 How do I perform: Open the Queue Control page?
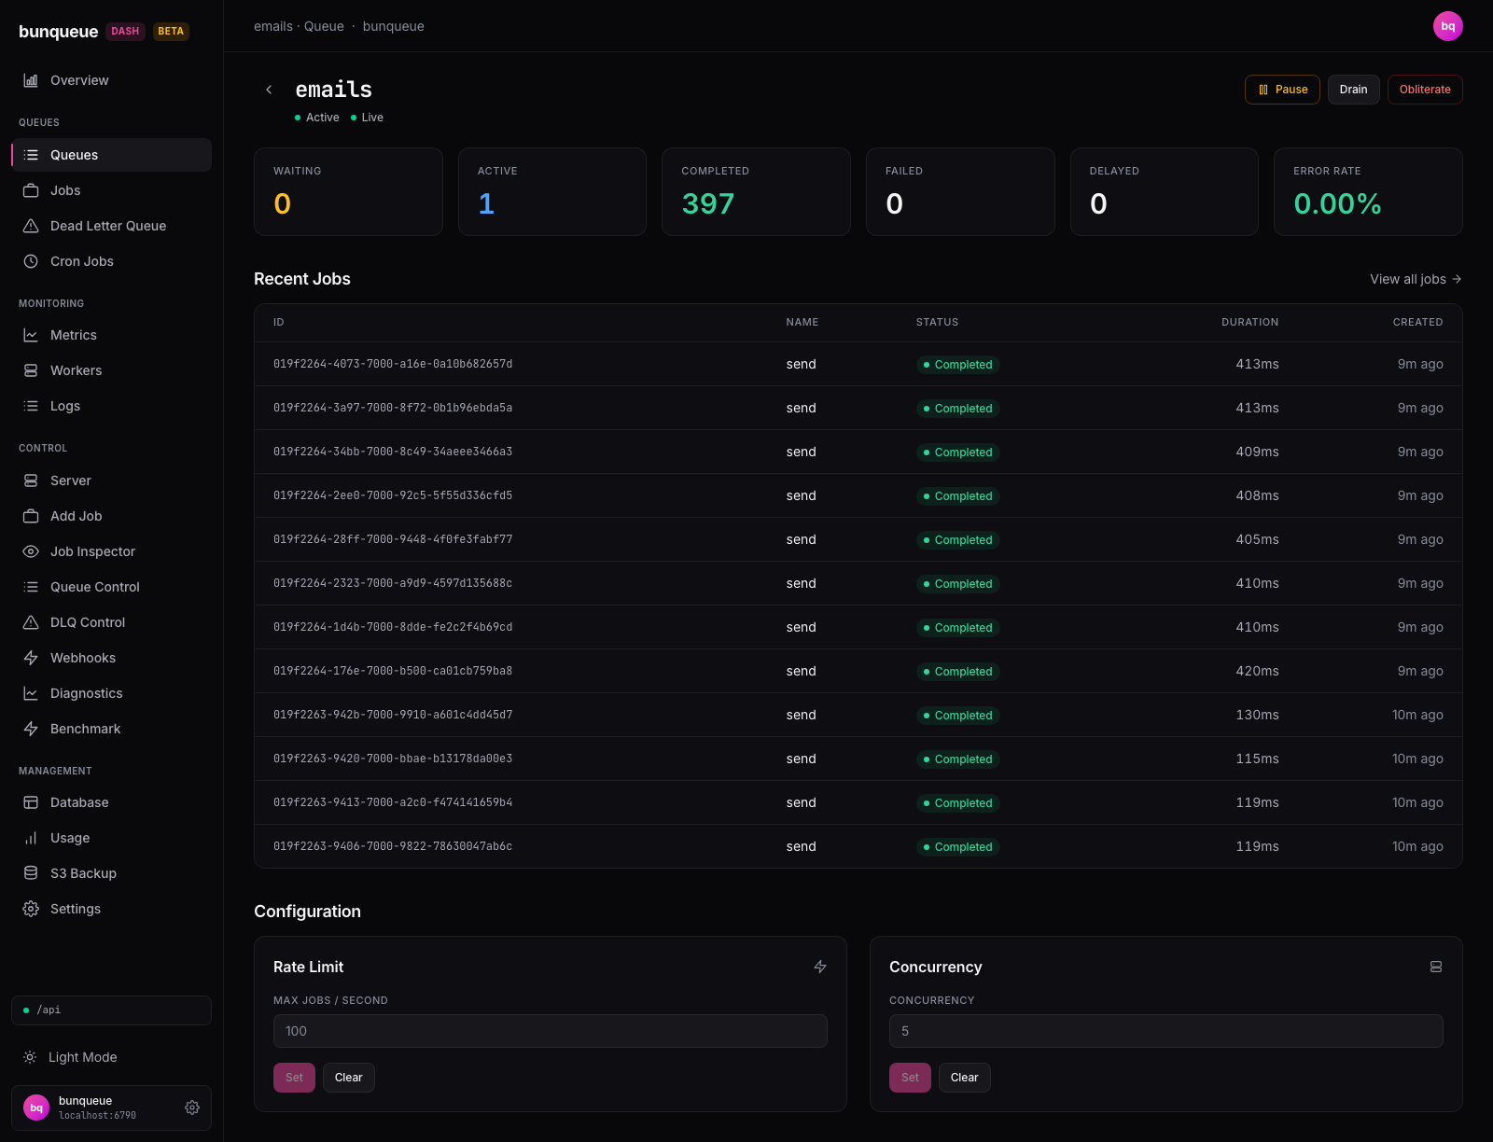point(111,587)
